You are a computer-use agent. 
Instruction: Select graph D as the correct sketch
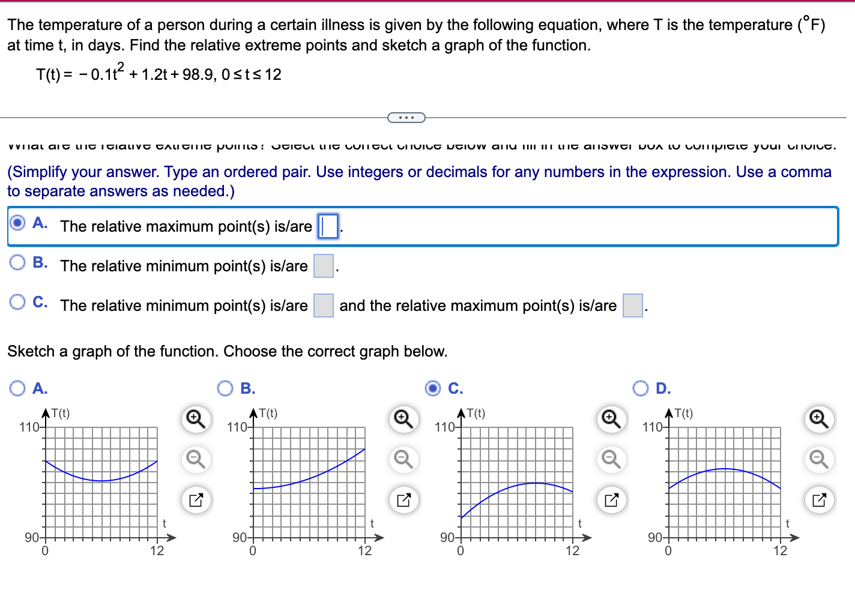(639, 388)
